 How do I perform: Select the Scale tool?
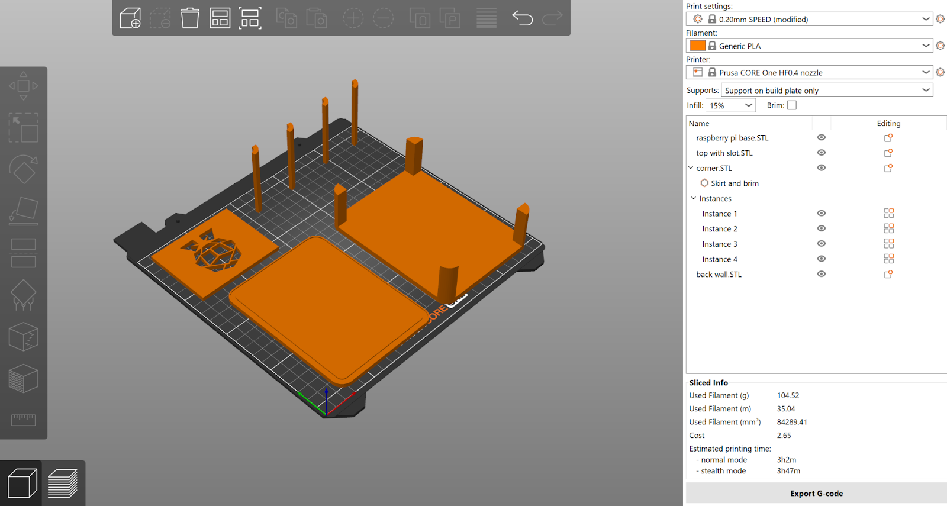(x=23, y=128)
